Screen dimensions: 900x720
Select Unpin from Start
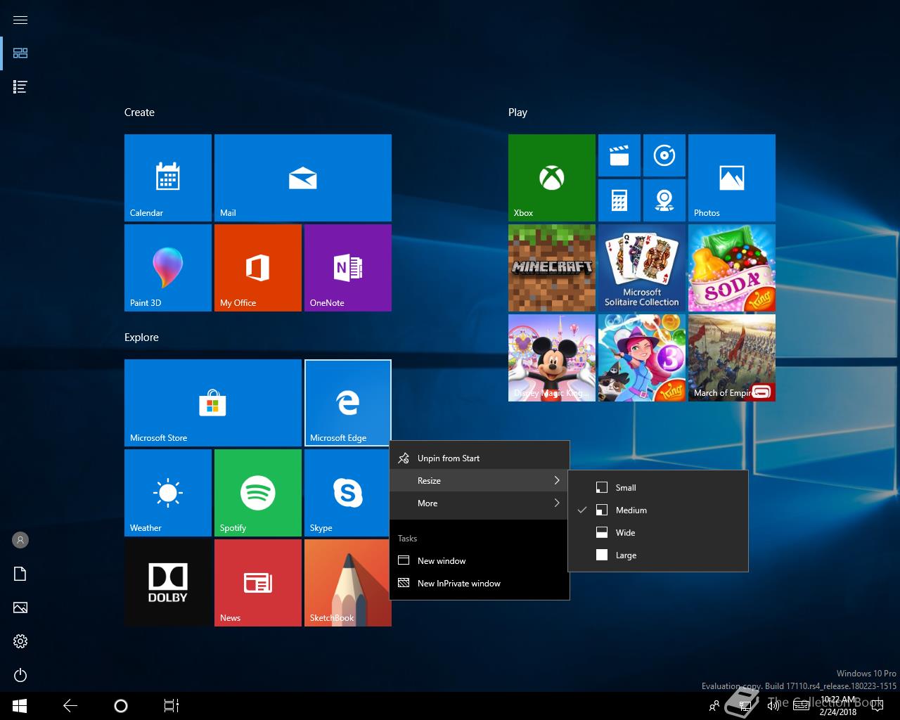[x=480, y=458]
